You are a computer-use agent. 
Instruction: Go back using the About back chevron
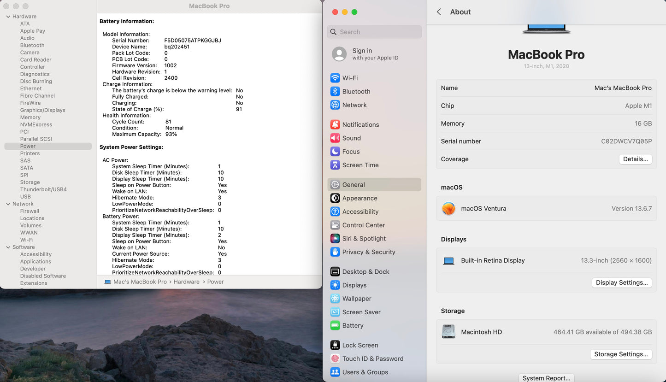[439, 12]
